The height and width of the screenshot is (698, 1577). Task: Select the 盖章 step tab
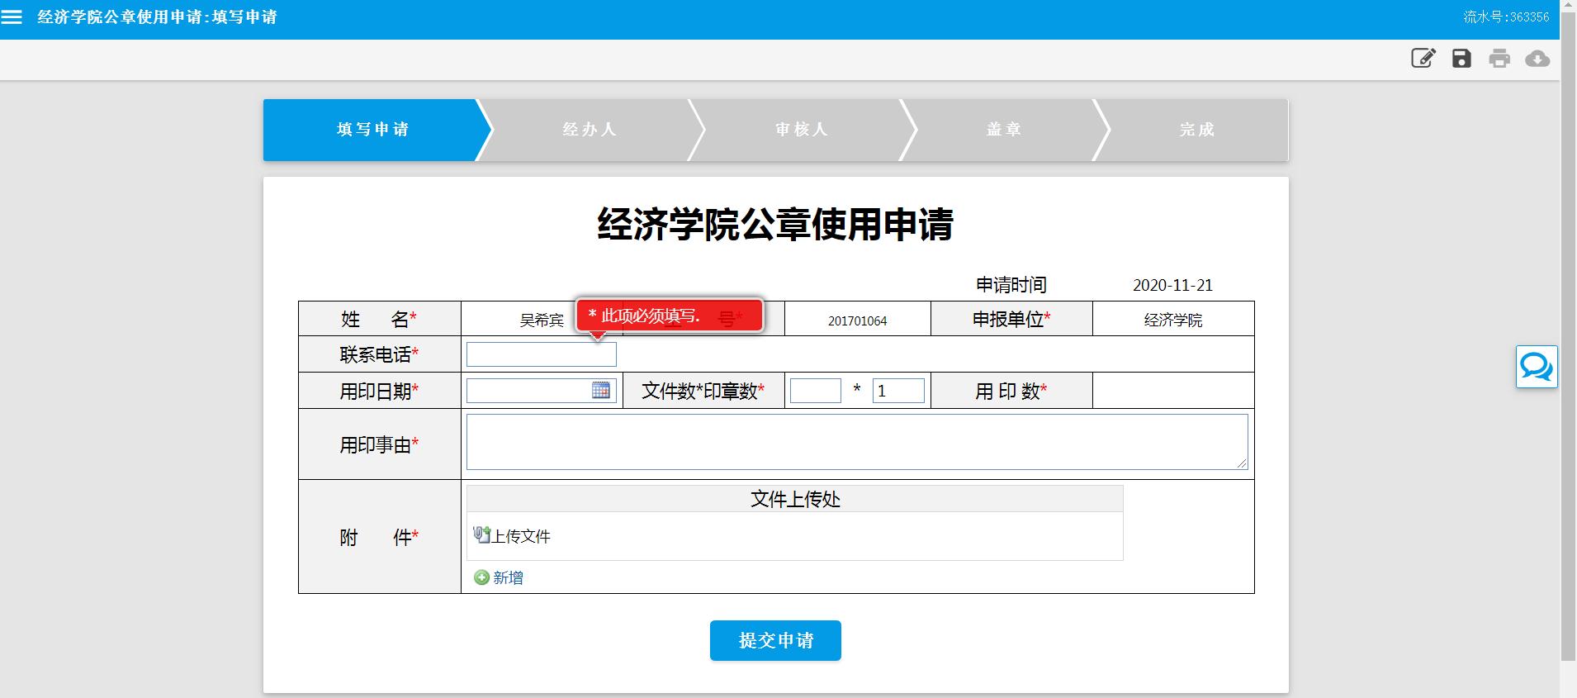pos(1004,130)
